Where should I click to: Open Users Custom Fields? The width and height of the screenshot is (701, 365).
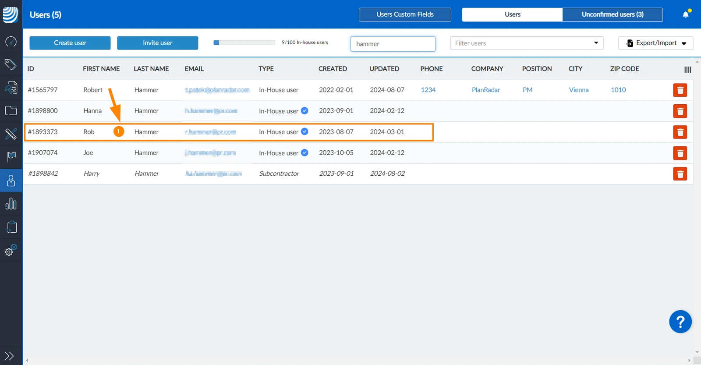pos(405,14)
